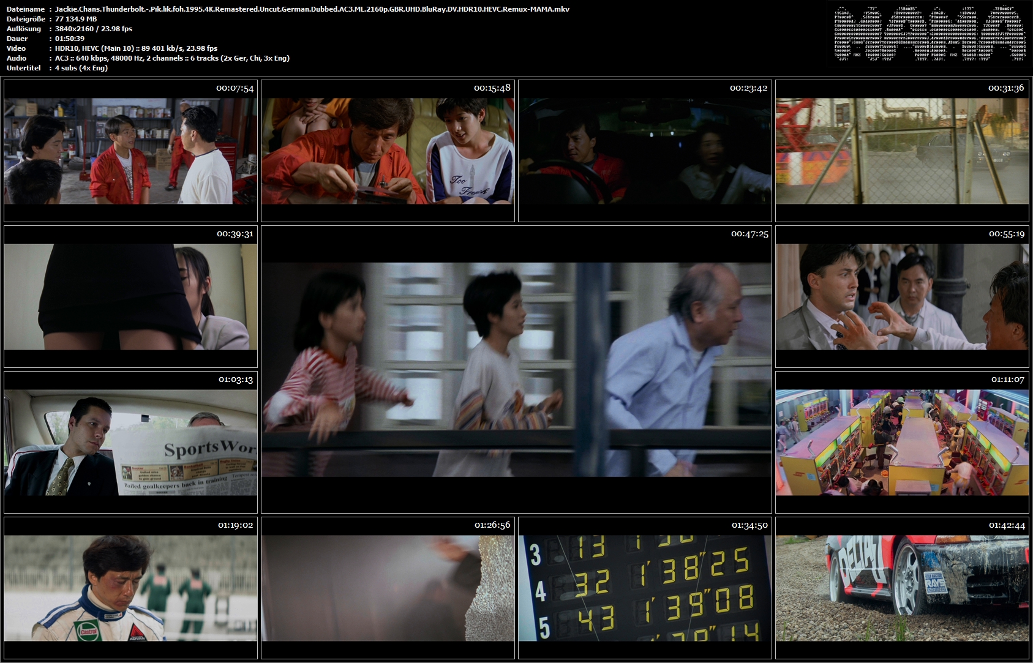1033x663 pixels.
Task: Click the Untertitel label
Action: coord(24,68)
